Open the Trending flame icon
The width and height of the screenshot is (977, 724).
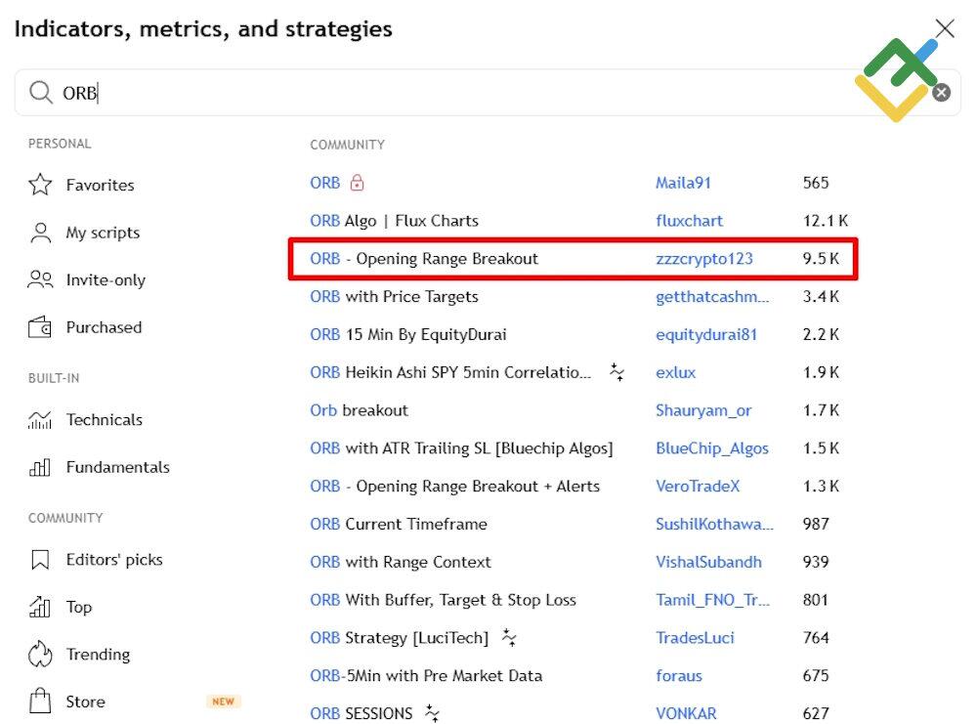(40, 655)
